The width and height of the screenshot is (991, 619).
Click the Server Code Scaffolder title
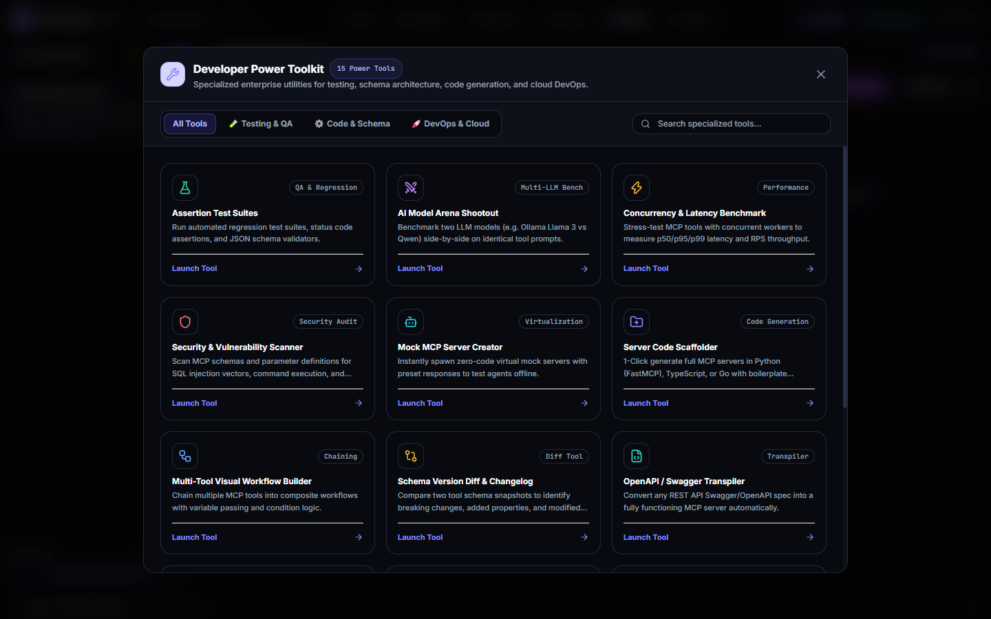[x=670, y=347]
